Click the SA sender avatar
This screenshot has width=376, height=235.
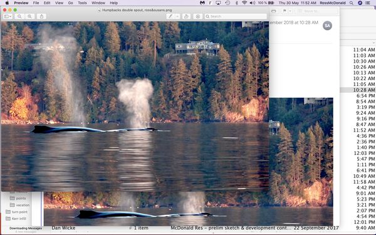point(327,26)
